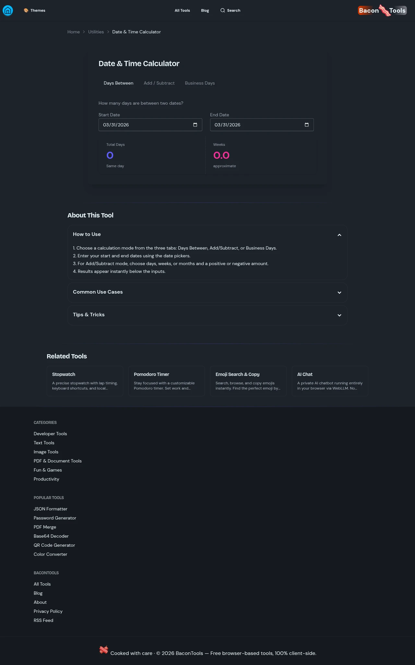Open the End Date calendar picker icon
Image resolution: width=415 pixels, height=665 pixels.
point(307,125)
